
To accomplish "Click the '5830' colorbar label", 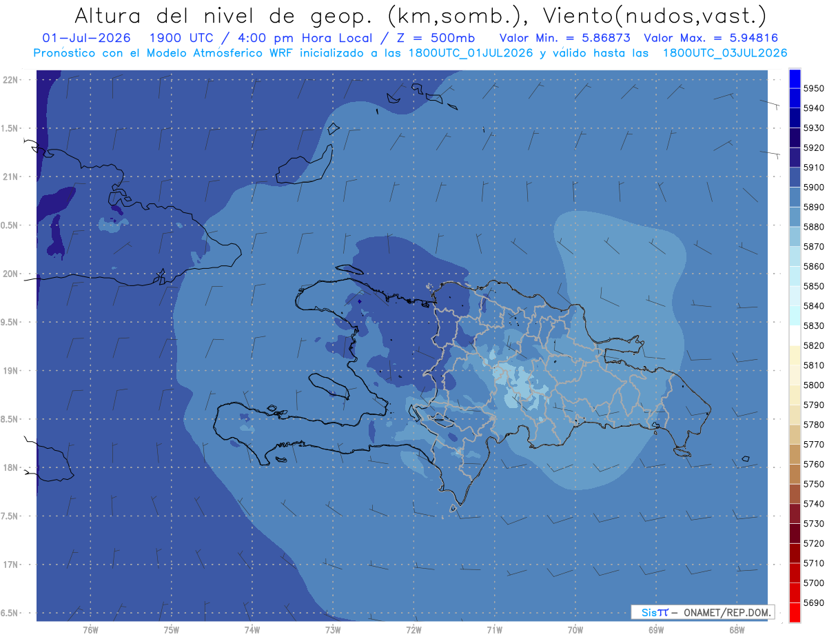I will [813, 325].
